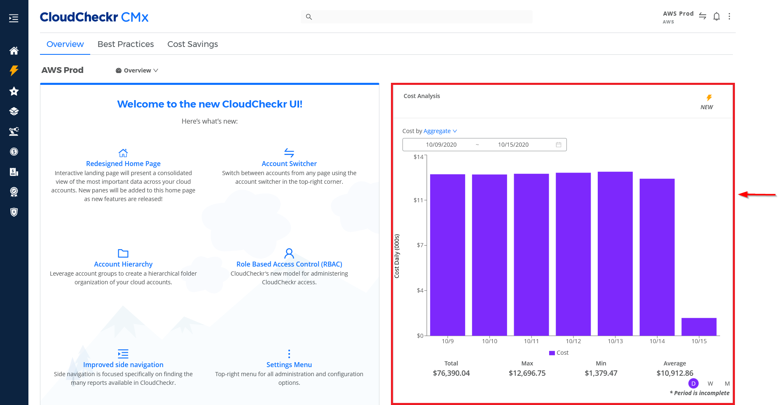This screenshot has width=779, height=405.
Task: Click the lightning bolt sidebar icon
Action: [x=14, y=70]
